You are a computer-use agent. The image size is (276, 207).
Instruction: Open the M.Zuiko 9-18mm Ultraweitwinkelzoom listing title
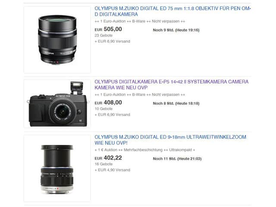click(x=170, y=140)
